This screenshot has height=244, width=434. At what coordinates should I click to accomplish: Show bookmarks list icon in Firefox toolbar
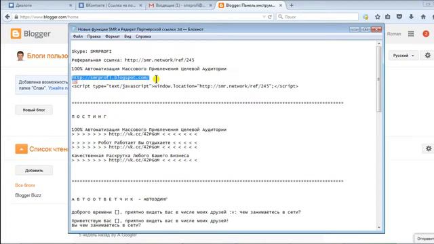tap(388, 17)
